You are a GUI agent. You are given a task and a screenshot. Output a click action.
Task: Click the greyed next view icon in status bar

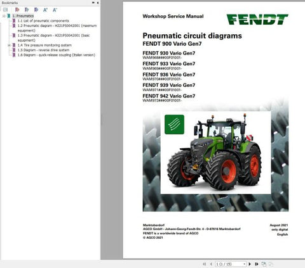(271, 264)
